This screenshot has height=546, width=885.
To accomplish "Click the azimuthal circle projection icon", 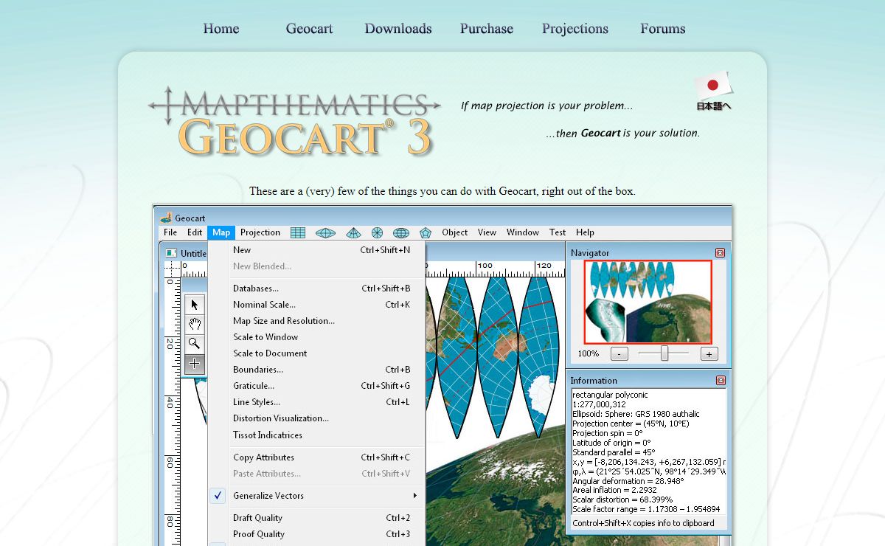I will tap(377, 232).
